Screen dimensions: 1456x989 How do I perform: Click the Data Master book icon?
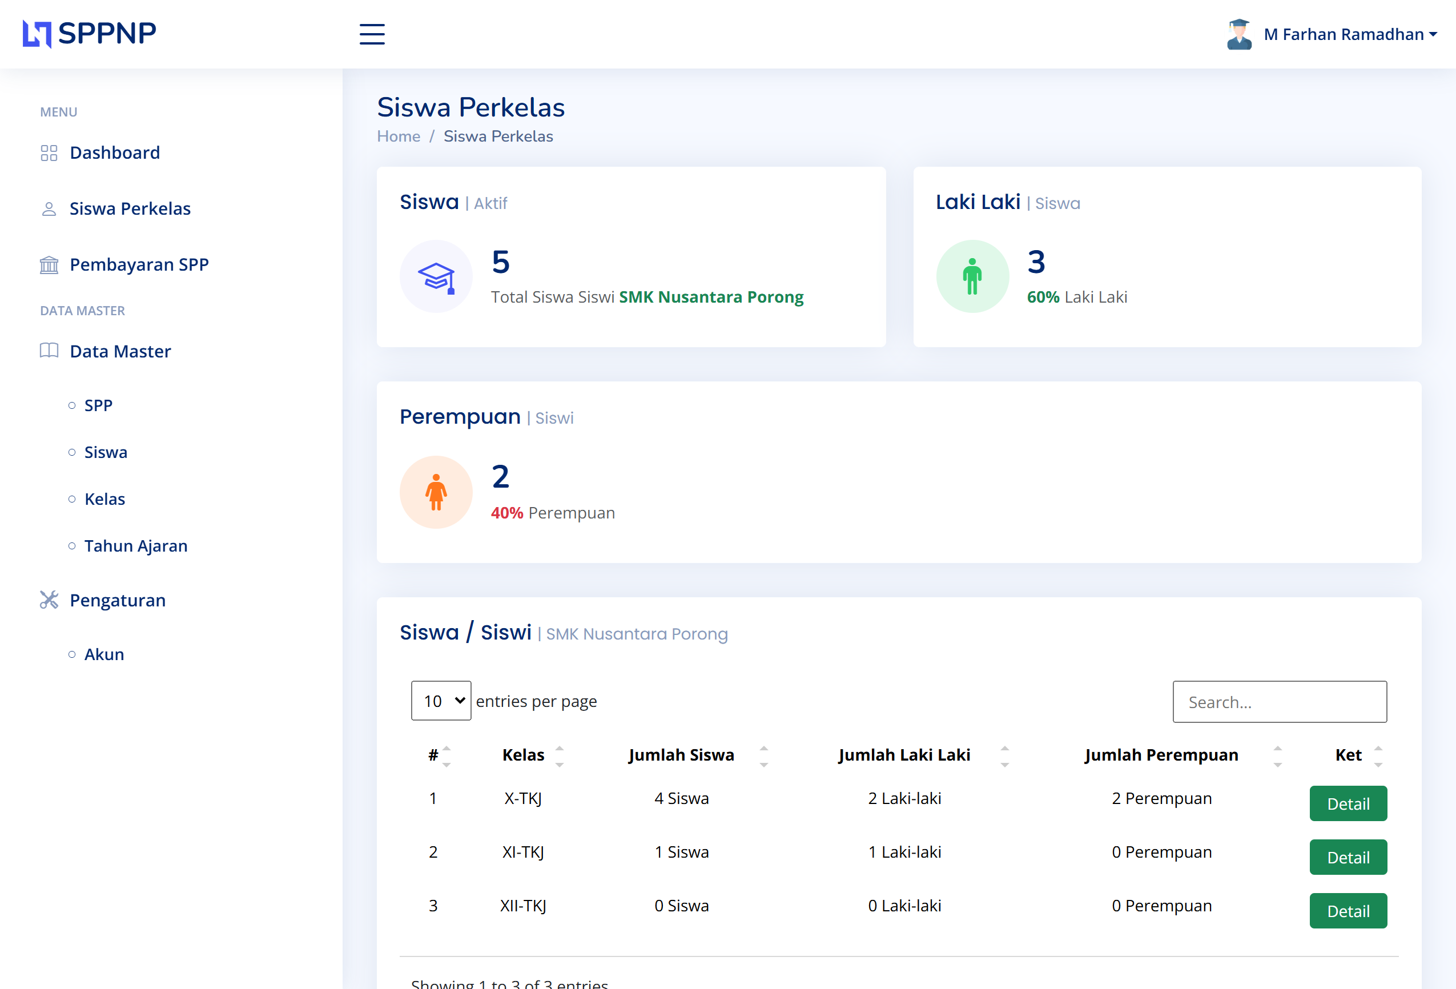(49, 351)
